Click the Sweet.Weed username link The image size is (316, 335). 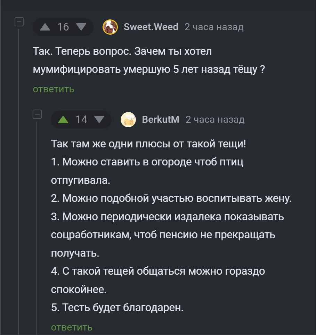[x=151, y=27]
